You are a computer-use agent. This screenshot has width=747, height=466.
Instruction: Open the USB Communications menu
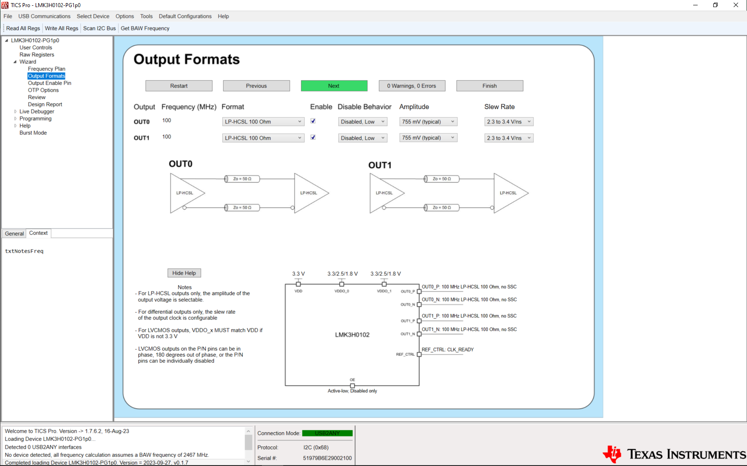pos(44,16)
